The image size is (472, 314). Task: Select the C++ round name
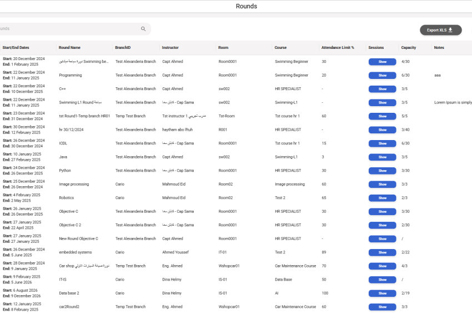pyautogui.click(x=62, y=89)
